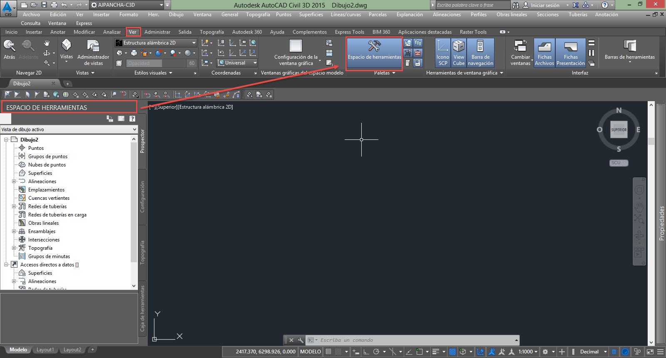The height and width of the screenshot is (358, 666).
Task: Open the 1:1000 annotation scale dropdown
Action: pyautogui.click(x=528, y=352)
